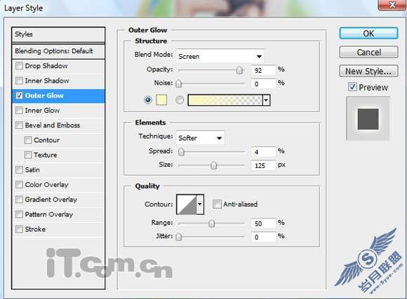Expand the gradient picker arrow
The width and height of the screenshot is (407, 299).
(x=267, y=100)
